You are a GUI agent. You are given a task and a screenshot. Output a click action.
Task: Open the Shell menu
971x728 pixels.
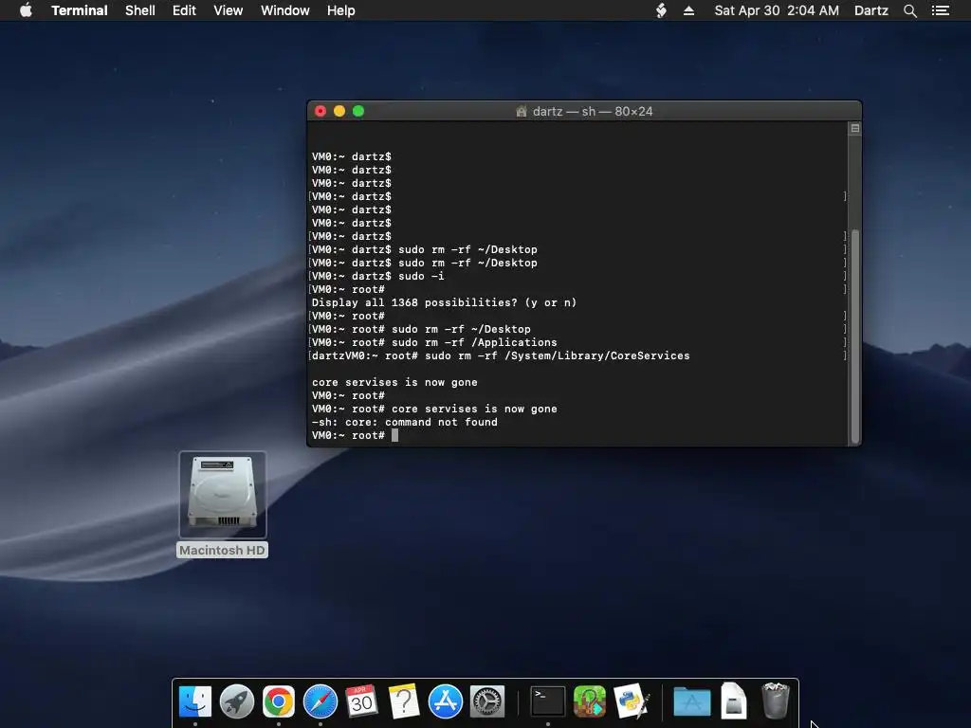140,10
